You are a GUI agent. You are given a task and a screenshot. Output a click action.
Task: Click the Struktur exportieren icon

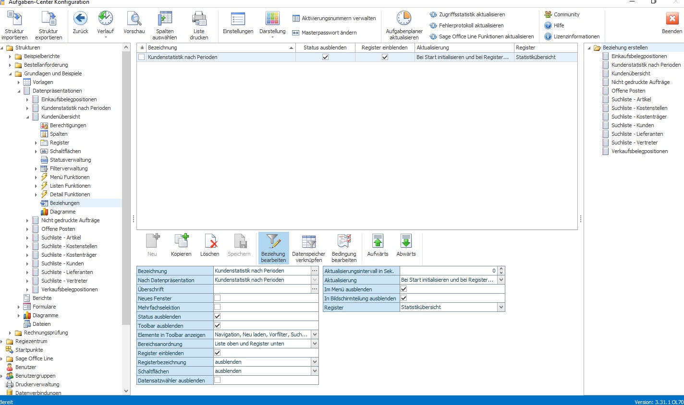(x=49, y=19)
